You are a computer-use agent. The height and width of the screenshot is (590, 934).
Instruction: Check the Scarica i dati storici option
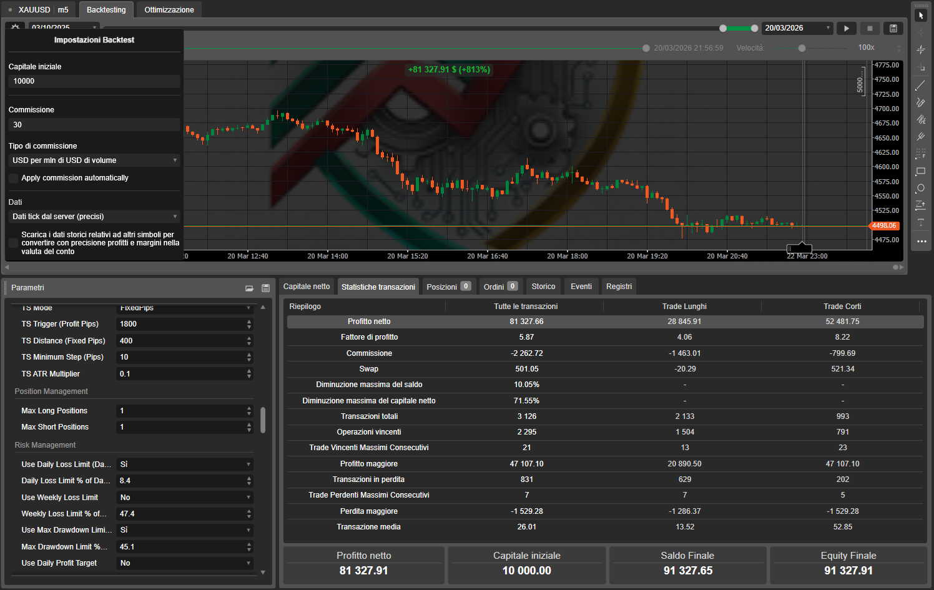click(14, 243)
